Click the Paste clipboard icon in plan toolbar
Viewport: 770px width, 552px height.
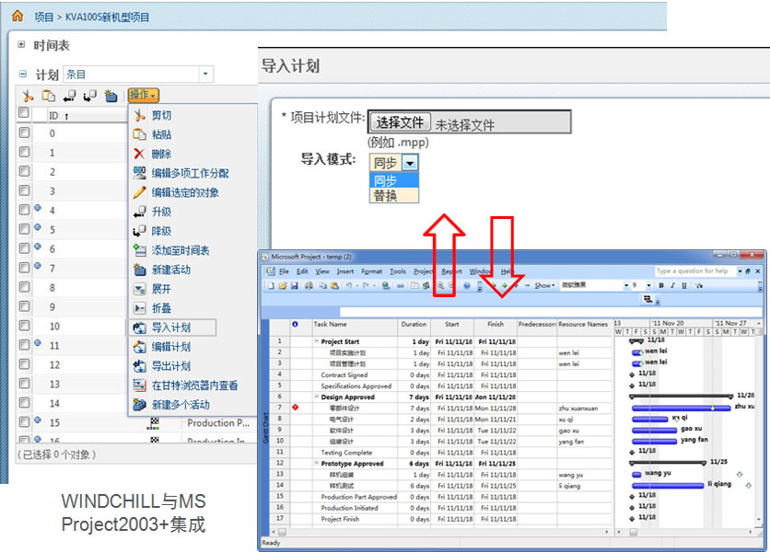point(48,96)
